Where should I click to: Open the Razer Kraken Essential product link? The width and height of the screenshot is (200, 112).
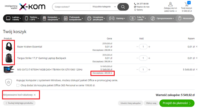pyautogui.click(x=30, y=47)
